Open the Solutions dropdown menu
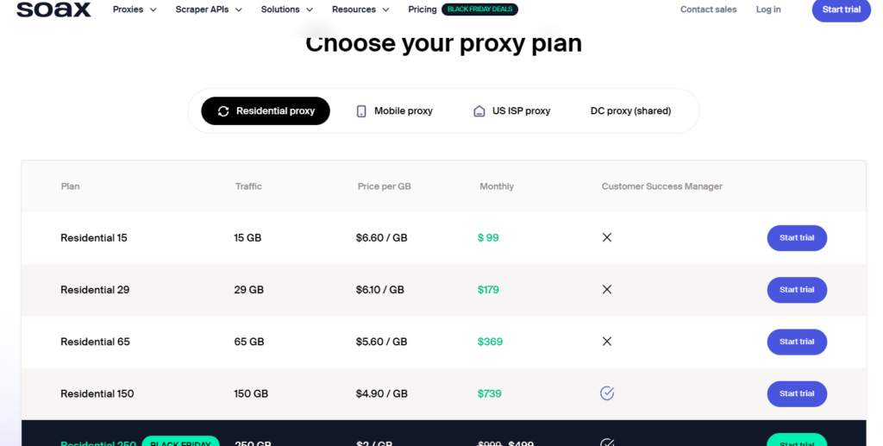 [287, 9]
